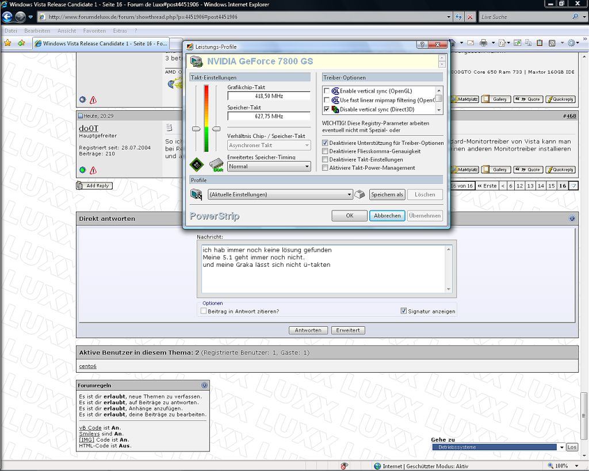Open the Erweitertes Speicher-Timing Normal dropdown

269,166
